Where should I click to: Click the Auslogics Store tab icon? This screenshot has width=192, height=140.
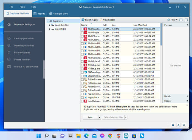50,14
